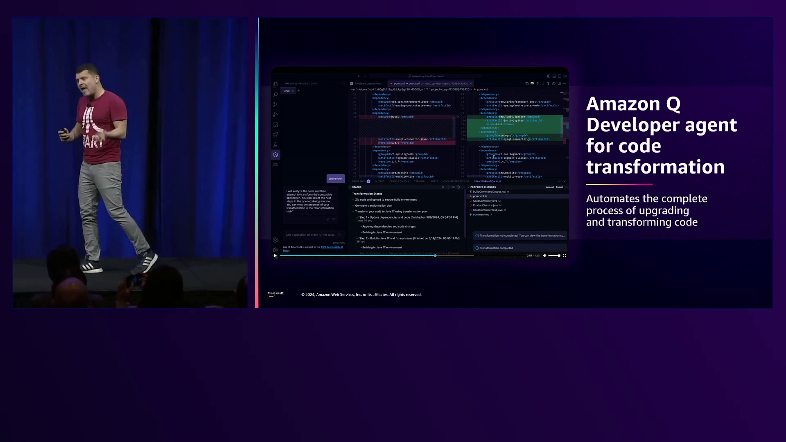Open the AWS Responsible AI Policy link
This screenshot has width=786, height=442.
tap(332, 247)
